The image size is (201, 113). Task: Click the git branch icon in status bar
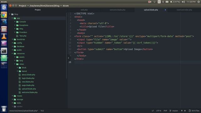[170, 111]
